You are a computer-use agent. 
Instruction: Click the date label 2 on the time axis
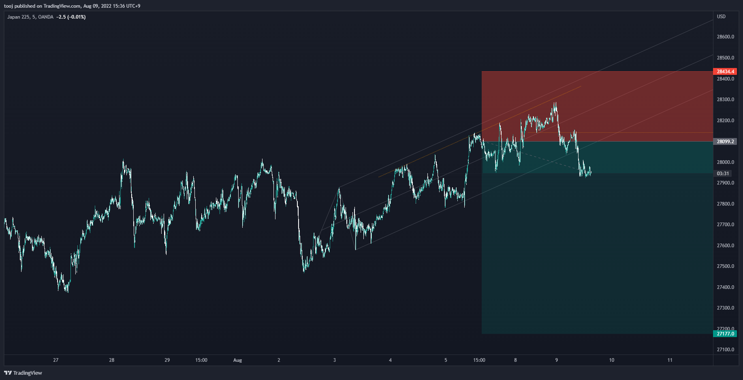[279, 360]
